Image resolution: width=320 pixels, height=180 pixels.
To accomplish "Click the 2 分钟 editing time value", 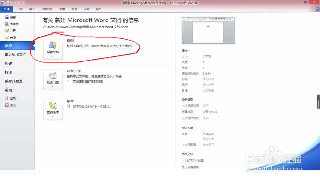I will [x=207, y=74].
